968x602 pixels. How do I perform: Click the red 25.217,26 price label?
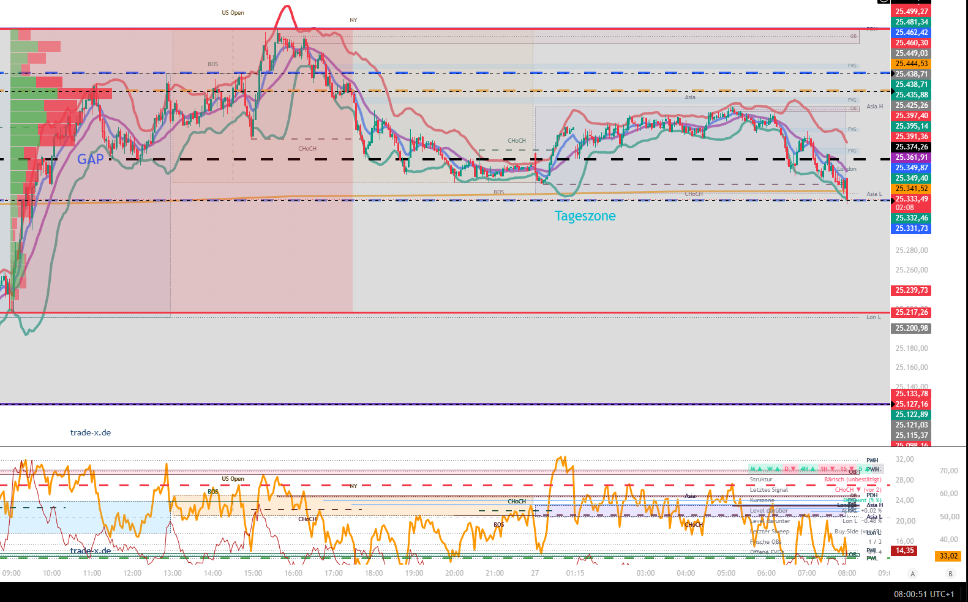(x=912, y=312)
